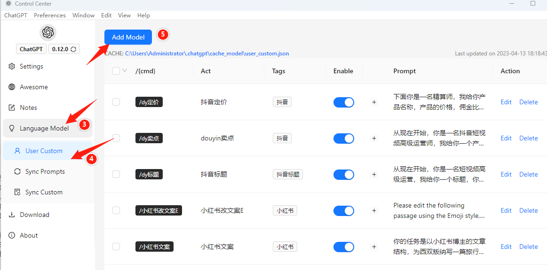
Task: Click the ChatGPT logo in the sidebar
Action: tap(48, 33)
